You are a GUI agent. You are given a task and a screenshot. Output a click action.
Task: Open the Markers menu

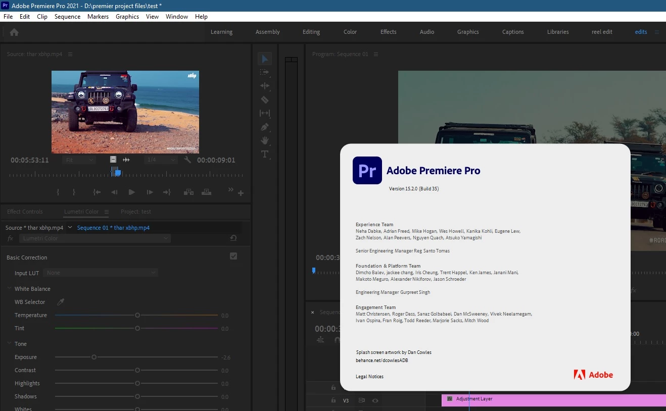coord(98,17)
